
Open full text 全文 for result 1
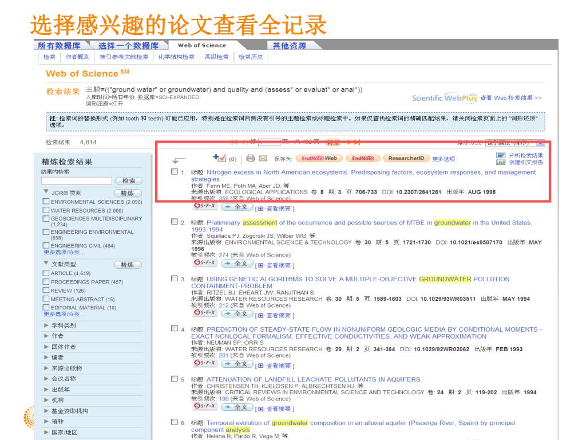tap(237, 207)
